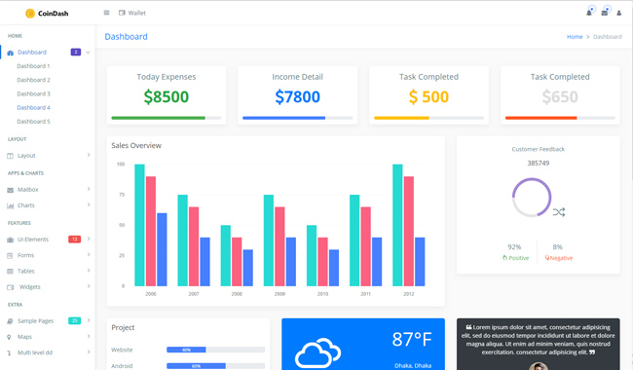Click the CoinDash coin logo icon
The image size is (633, 370).
(x=30, y=14)
